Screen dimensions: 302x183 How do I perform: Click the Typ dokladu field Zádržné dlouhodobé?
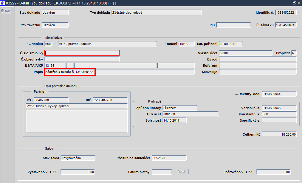pos(157,13)
